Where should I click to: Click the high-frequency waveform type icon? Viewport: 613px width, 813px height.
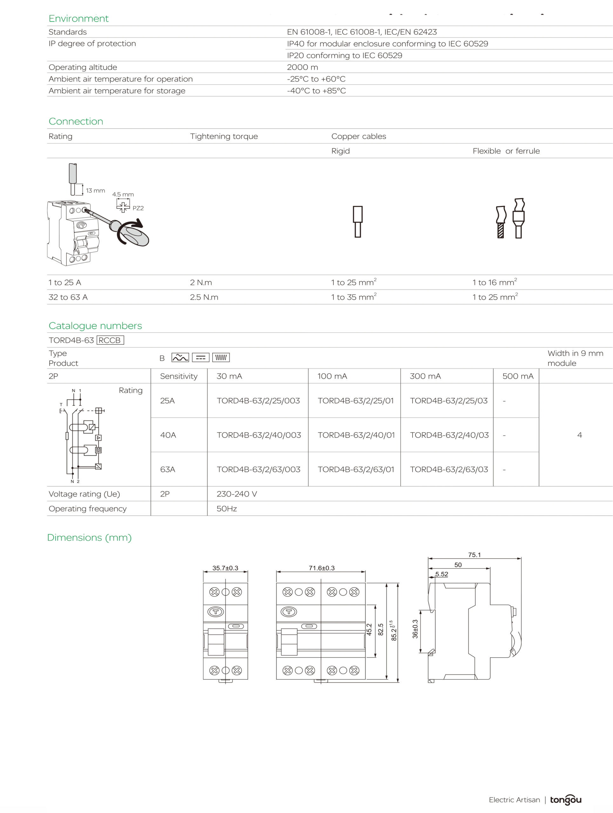point(221,357)
